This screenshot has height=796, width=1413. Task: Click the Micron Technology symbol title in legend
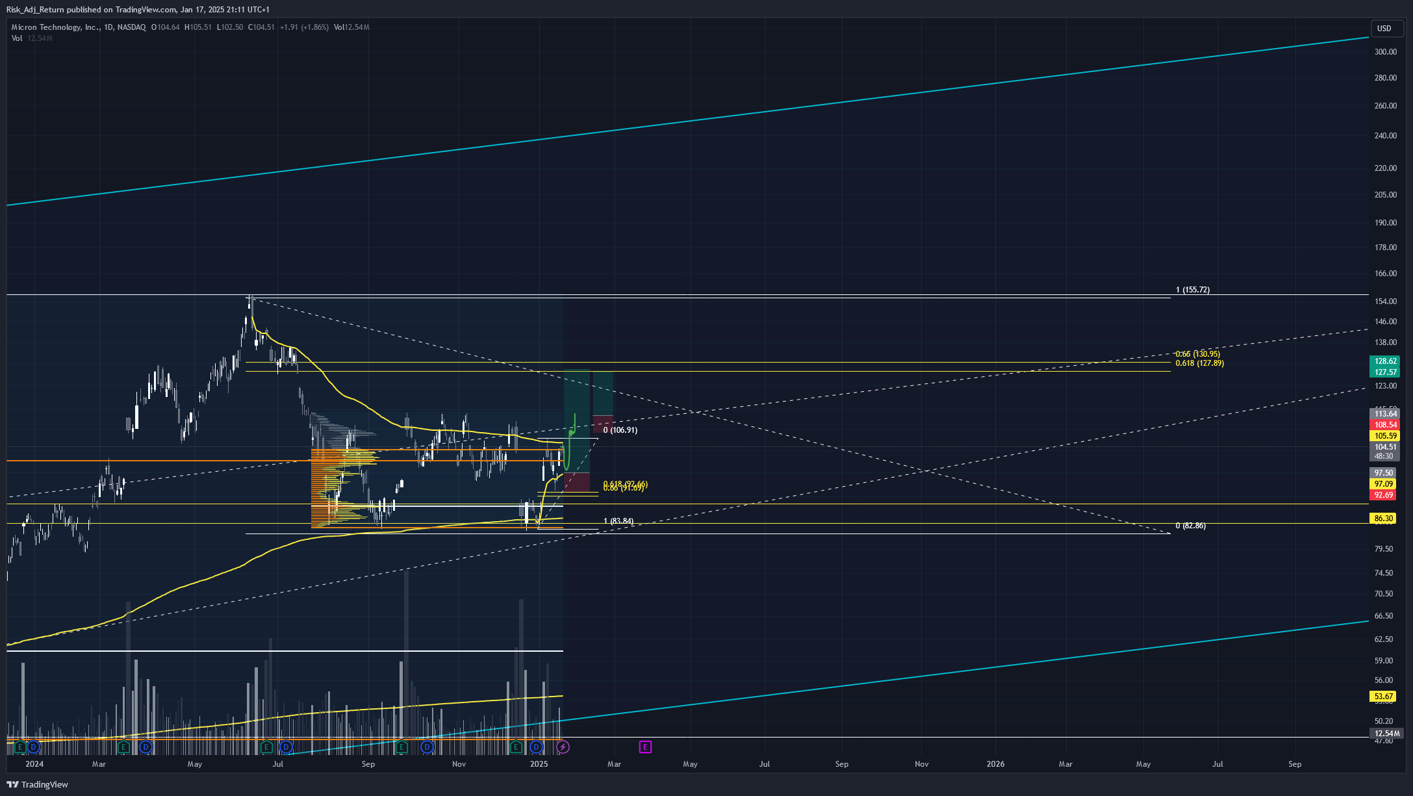coord(55,27)
